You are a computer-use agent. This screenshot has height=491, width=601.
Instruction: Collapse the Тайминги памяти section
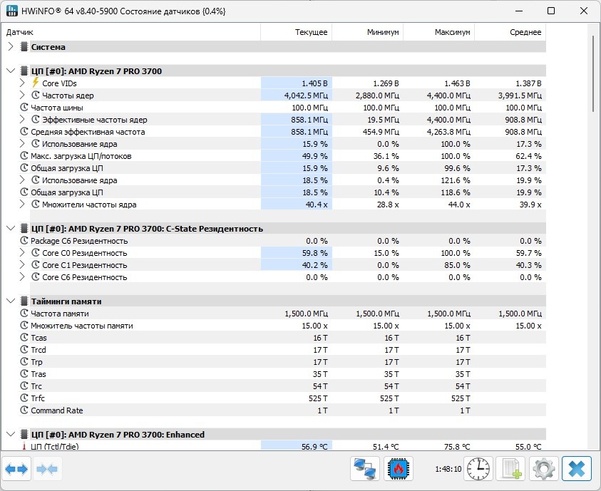tap(11, 301)
